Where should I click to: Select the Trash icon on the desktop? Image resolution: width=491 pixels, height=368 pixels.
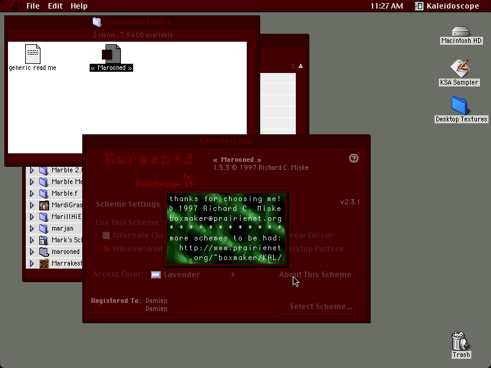point(460,341)
